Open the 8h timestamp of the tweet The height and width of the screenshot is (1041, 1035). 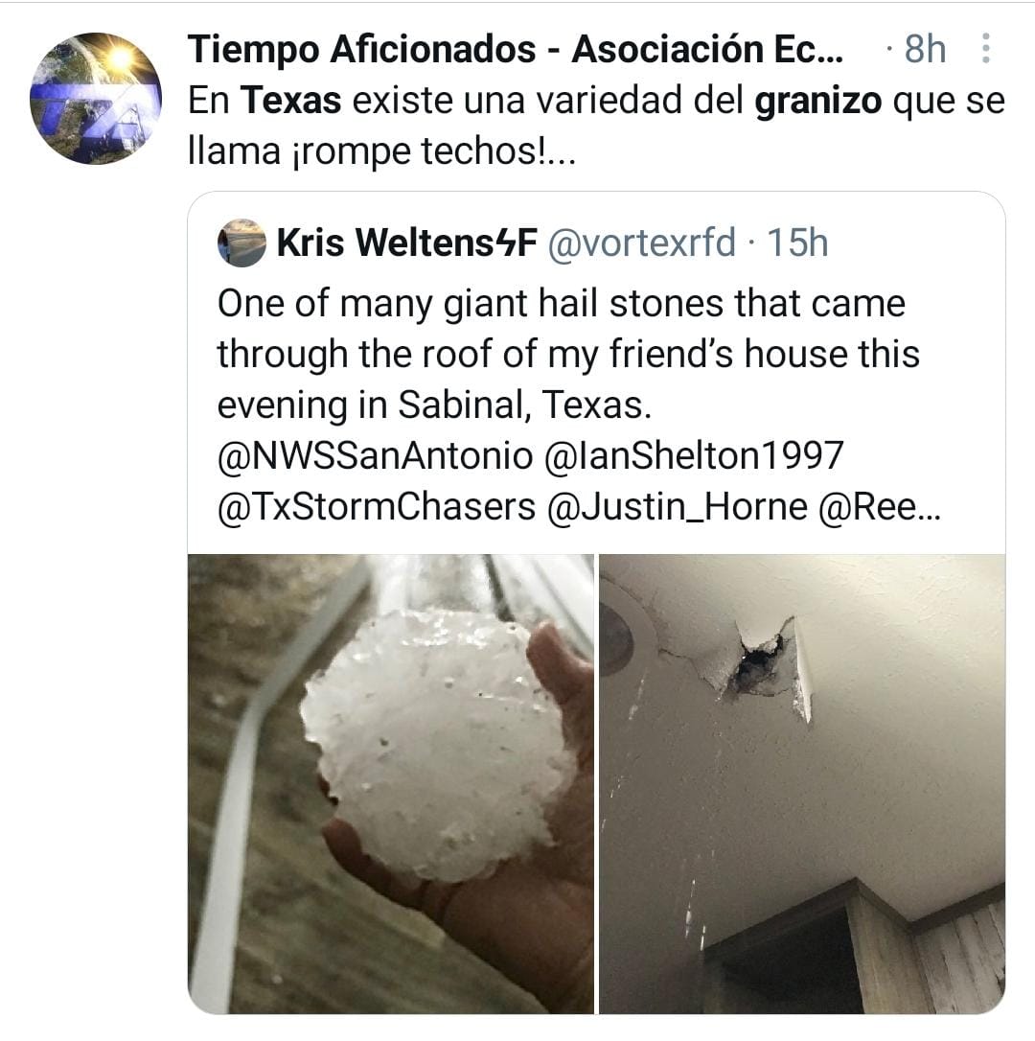(x=925, y=49)
